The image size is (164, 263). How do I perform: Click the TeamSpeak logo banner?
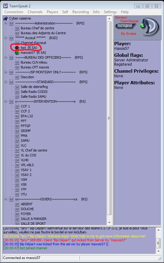click(137, 27)
